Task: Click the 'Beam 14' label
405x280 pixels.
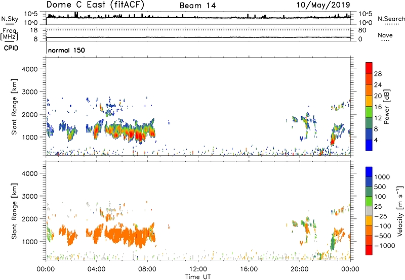Action: 197,6
